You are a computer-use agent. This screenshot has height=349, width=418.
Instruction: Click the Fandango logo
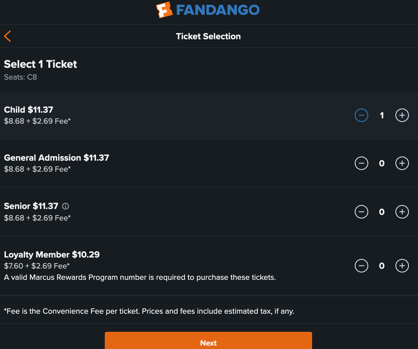[x=208, y=10]
